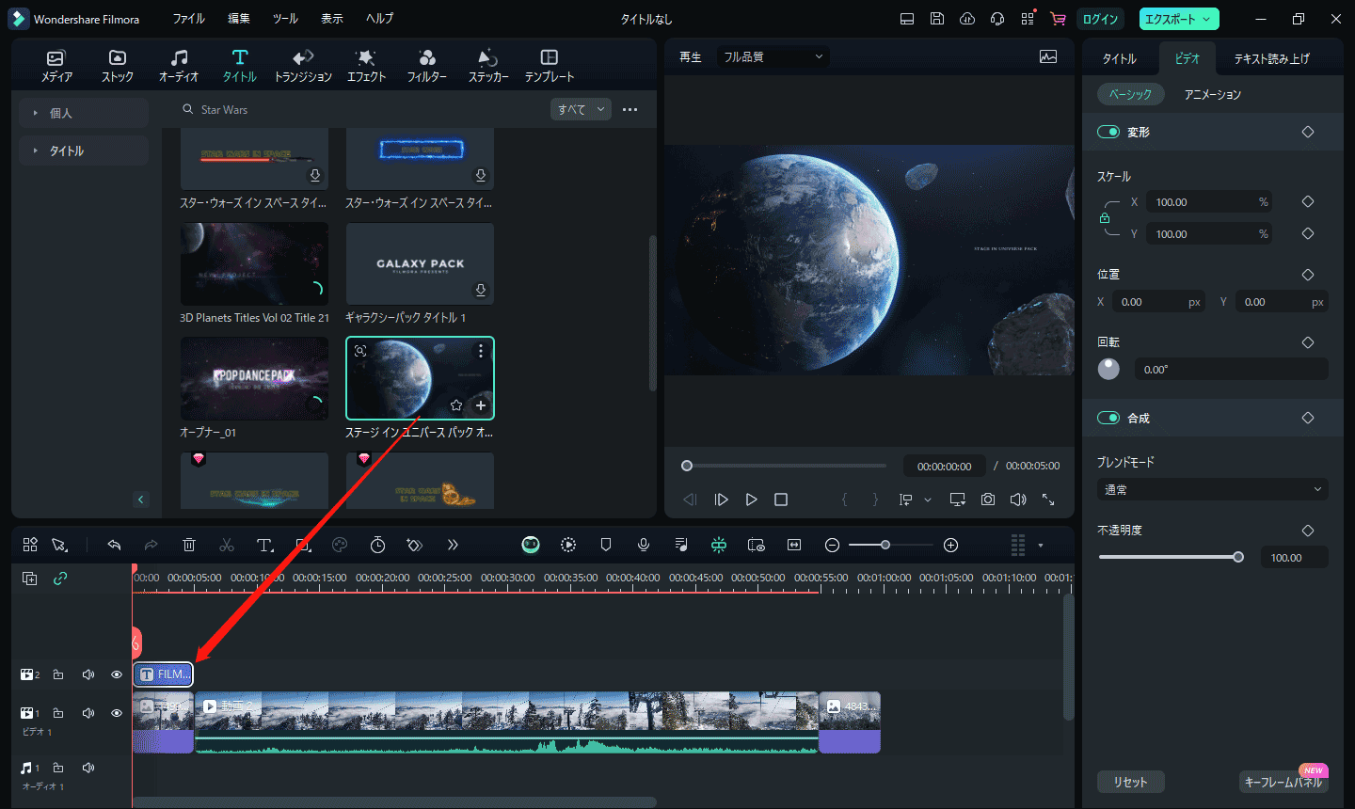Click the snapshot camera icon in preview

(988, 500)
